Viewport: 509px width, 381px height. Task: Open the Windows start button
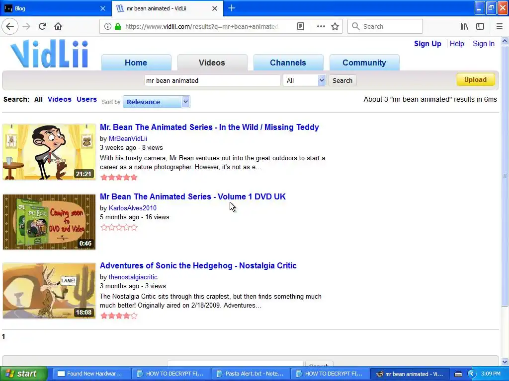24,374
